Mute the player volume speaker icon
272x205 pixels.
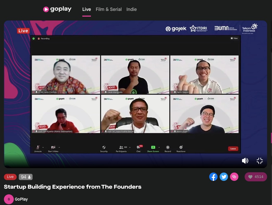click(245, 161)
